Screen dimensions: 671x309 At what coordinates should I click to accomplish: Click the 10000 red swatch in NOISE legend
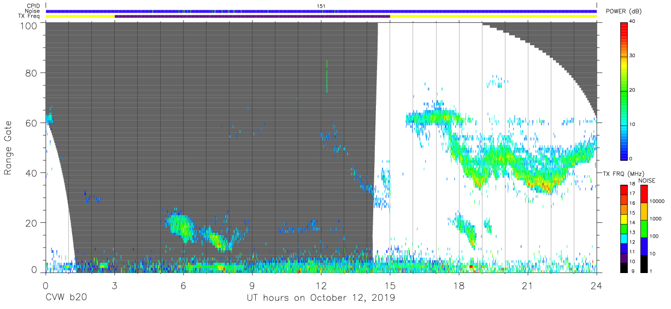click(x=644, y=194)
